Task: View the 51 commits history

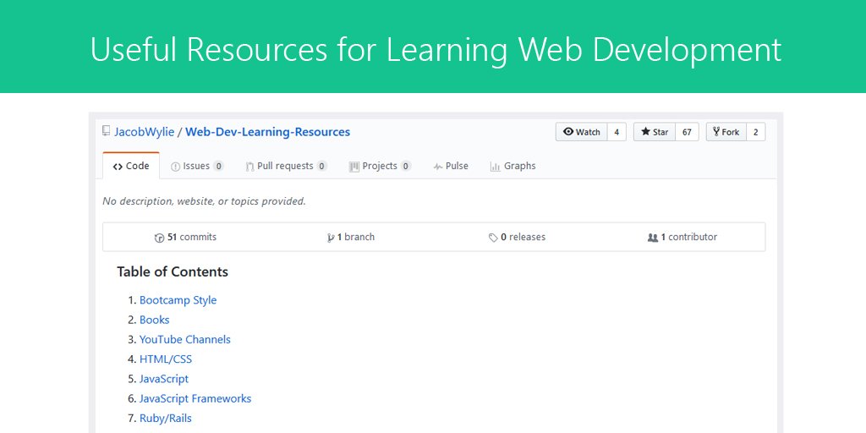Action: [185, 237]
